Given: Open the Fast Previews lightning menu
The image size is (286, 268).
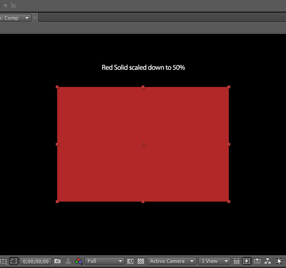Looking at the screenshot, I should coord(246,261).
